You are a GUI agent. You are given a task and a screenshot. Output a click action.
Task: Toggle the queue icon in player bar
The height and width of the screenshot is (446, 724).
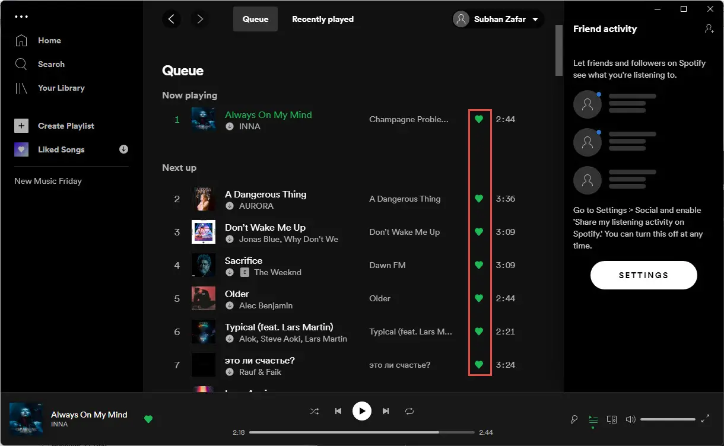pos(593,419)
